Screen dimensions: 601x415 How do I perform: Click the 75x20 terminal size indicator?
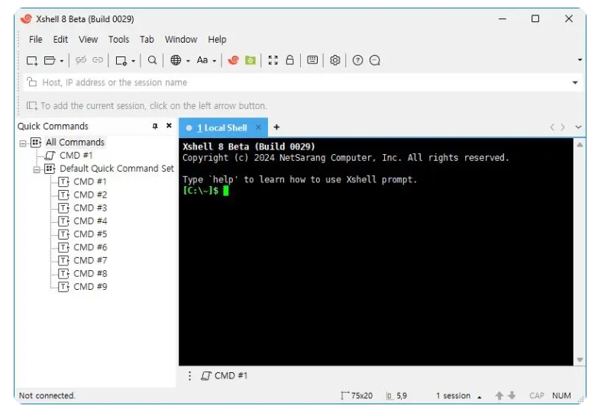click(x=357, y=395)
